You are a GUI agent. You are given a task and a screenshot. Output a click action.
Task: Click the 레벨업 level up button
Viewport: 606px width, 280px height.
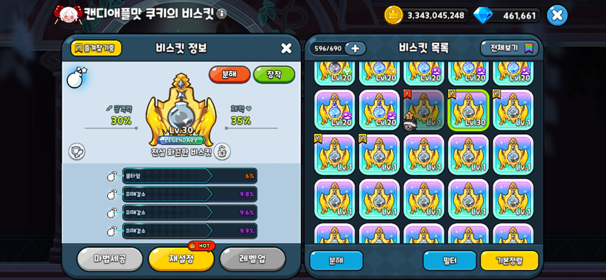pyautogui.click(x=252, y=259)
